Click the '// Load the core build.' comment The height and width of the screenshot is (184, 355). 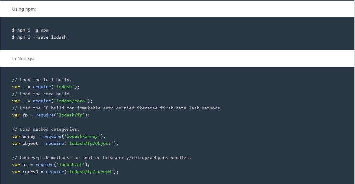point(42,94)
